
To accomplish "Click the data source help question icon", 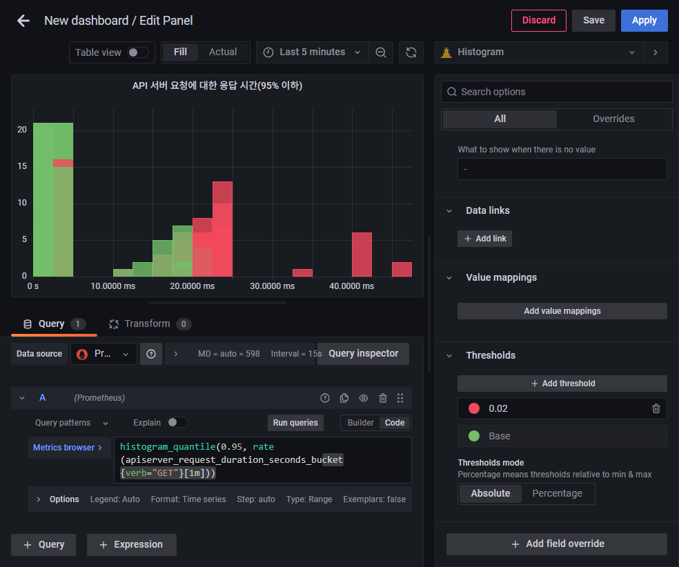I will pos(151,354).
